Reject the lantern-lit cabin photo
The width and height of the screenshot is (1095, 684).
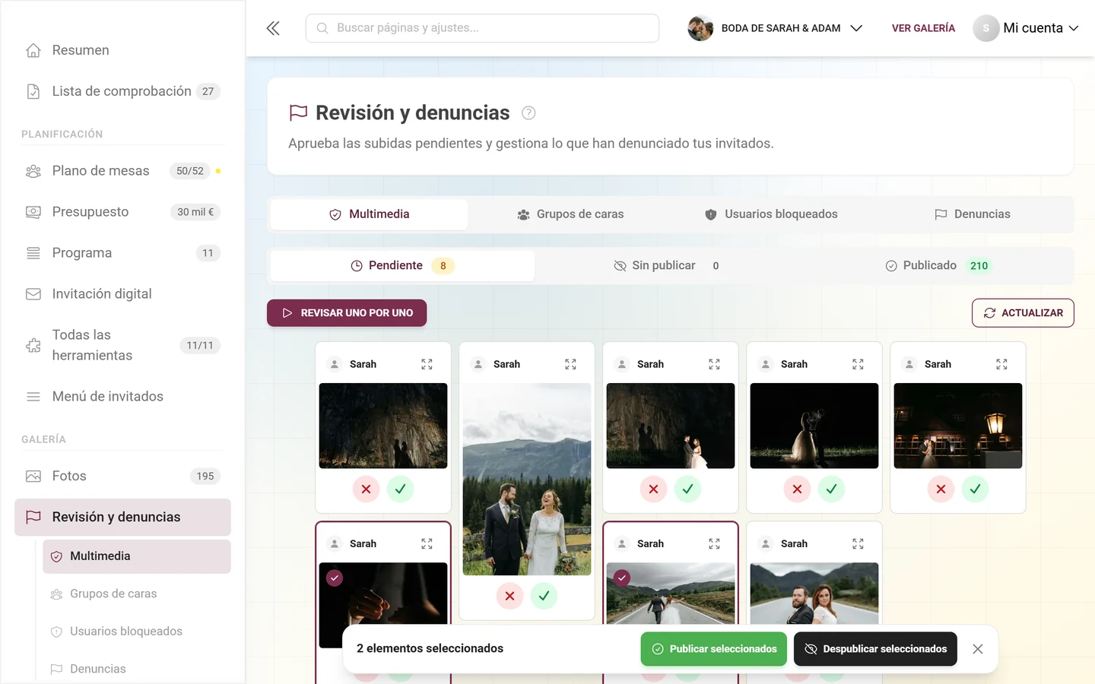[941, 489]
